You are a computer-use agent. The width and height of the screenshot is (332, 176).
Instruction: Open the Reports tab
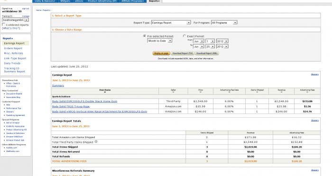point(154,1)
